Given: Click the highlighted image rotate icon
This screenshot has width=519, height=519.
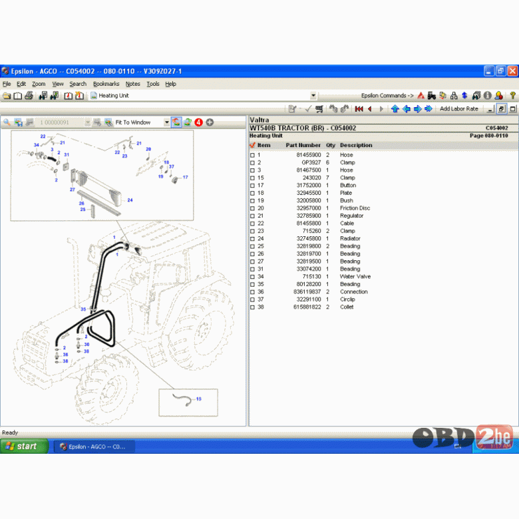Looking at the screenshot, I should 176,122.
